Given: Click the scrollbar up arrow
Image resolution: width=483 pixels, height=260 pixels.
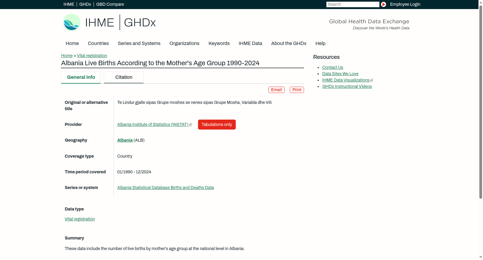Looking at the screenshot, I should 481,2.
